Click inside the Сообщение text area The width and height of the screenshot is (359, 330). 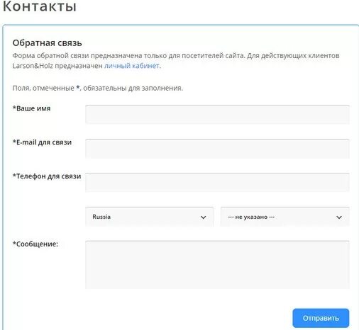[x=217, y=265]
